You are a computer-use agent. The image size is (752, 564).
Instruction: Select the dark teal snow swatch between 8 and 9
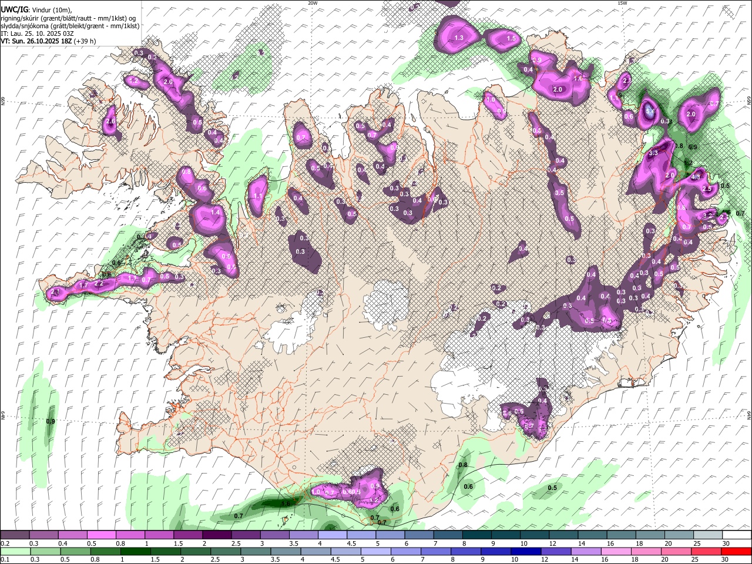click(x=476, y=535)
